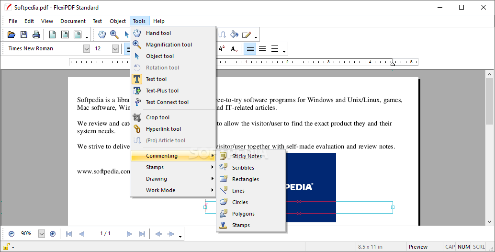
Task: Choose Text-Plus tool menu entry
Action: pos(173,91)
